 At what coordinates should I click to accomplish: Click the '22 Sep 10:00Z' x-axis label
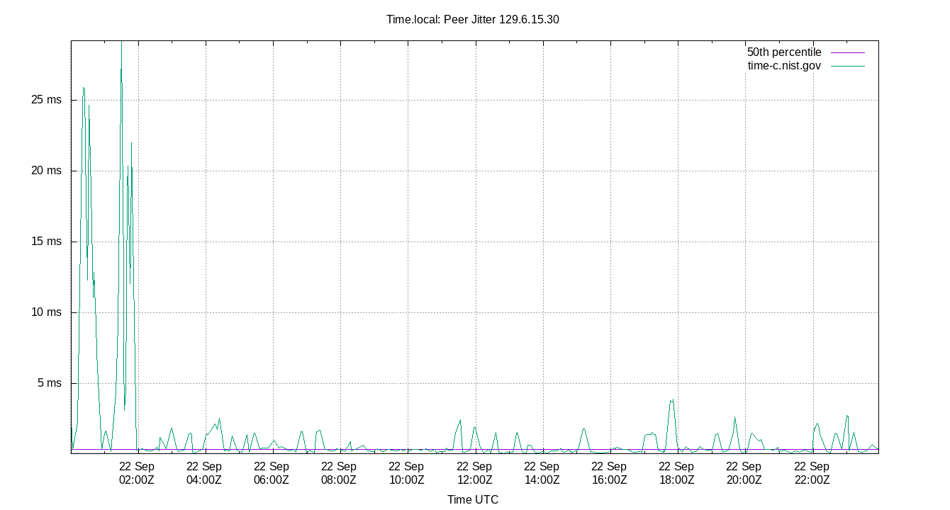point(407,473)
